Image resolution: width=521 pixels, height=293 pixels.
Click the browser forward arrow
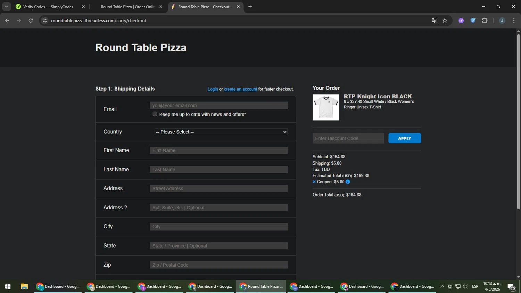[19, 20]
